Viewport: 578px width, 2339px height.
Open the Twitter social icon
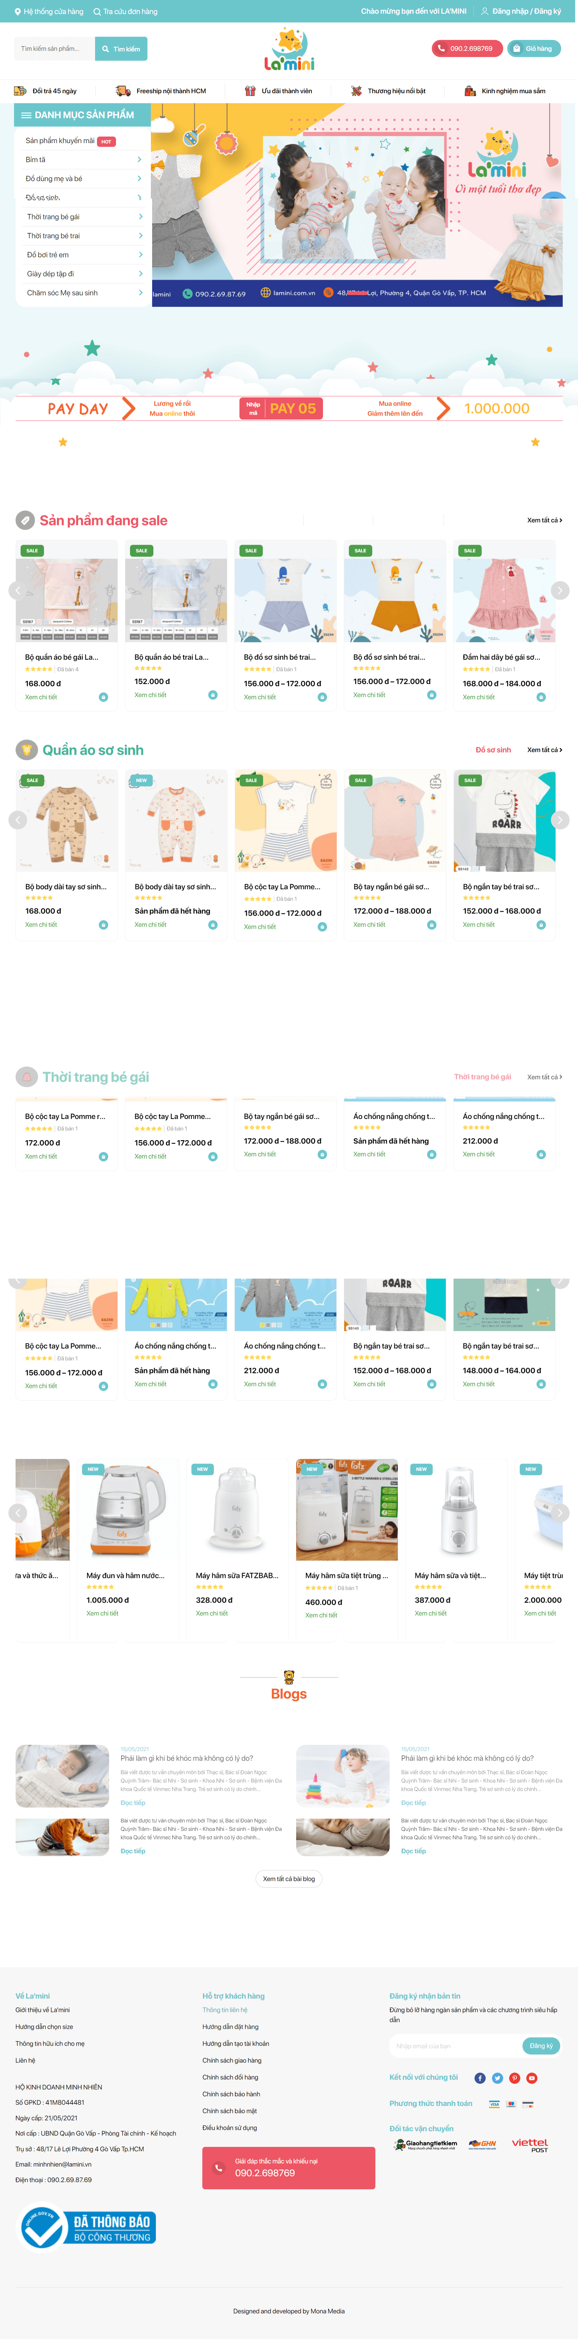click(x=497, y=2078)
